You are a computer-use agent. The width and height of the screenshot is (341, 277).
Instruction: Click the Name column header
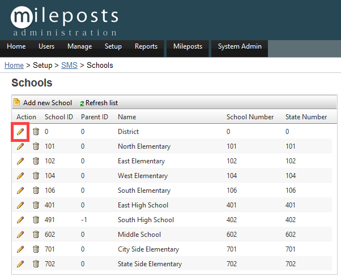click(x=127, y=117)
